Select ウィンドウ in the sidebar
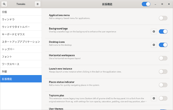Image resolution: width=173 pixels, height=110 pixels. (x=21, y=19)
